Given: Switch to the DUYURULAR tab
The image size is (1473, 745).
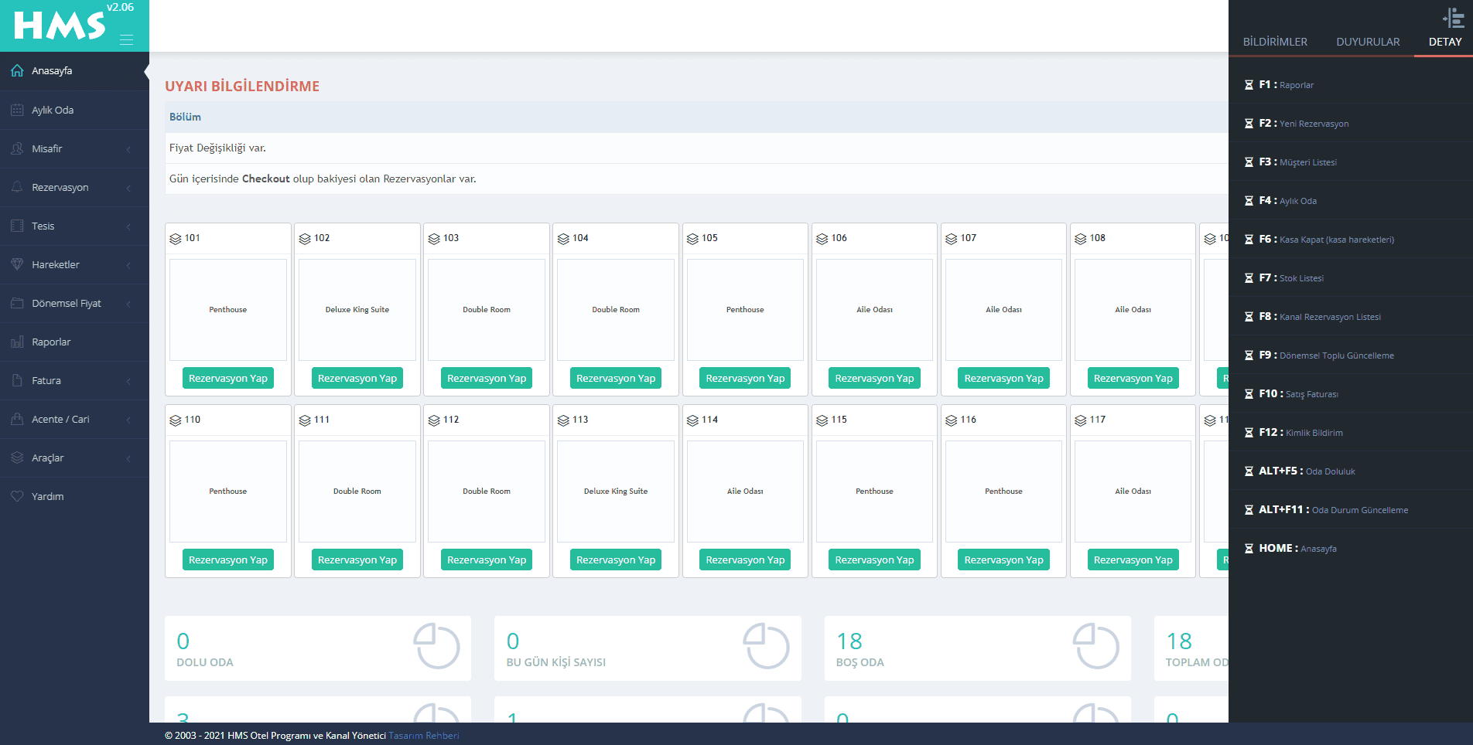Looking at the screenshot, I should click(x=1368, y=42).
